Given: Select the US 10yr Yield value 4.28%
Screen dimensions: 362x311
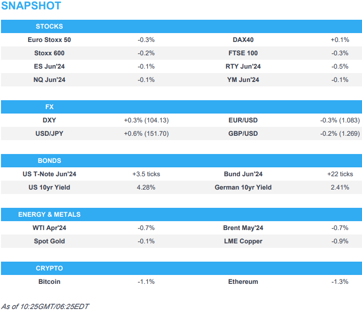Looking at the screenshot, I should click(x=146, y=188).
